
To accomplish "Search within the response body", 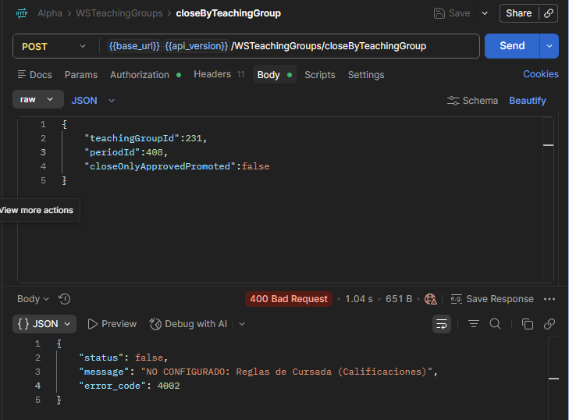I will [495, 324].
